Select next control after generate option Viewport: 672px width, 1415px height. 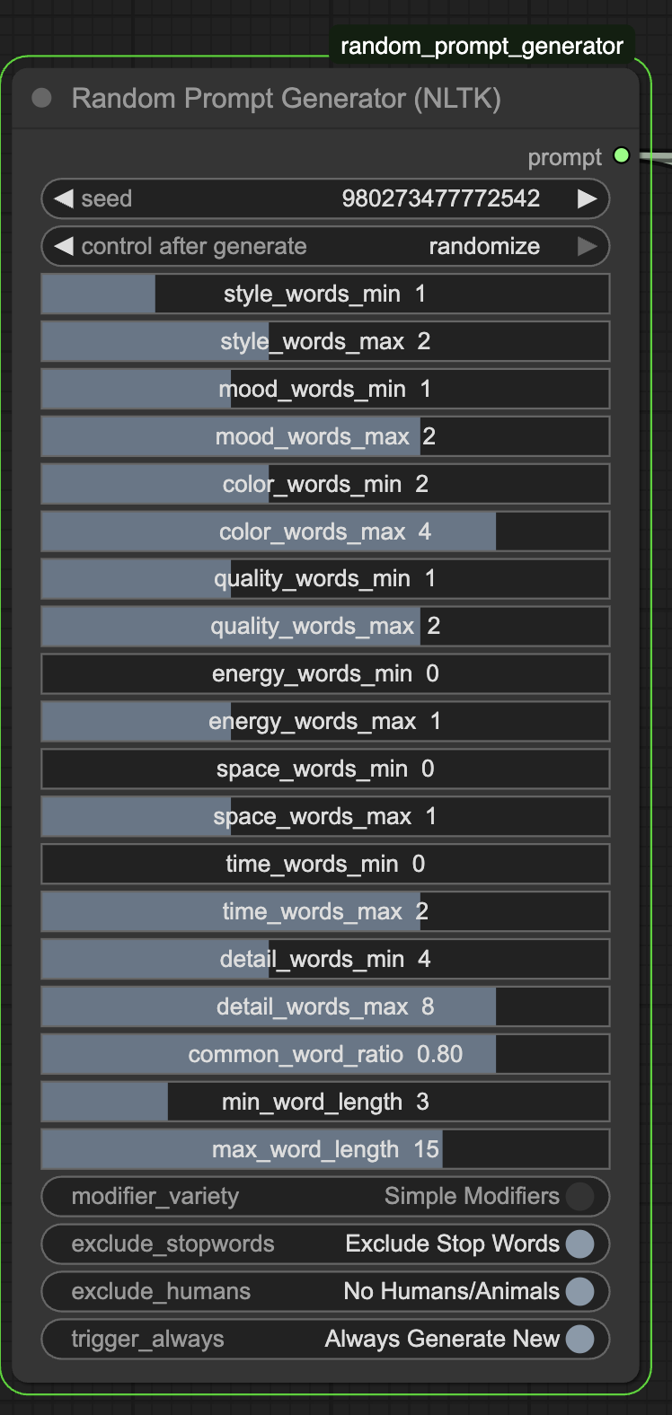click(x=587, y=246)
